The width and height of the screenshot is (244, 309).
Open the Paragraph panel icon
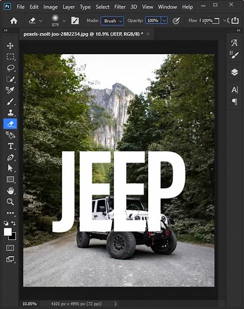[x=234, y=102]
